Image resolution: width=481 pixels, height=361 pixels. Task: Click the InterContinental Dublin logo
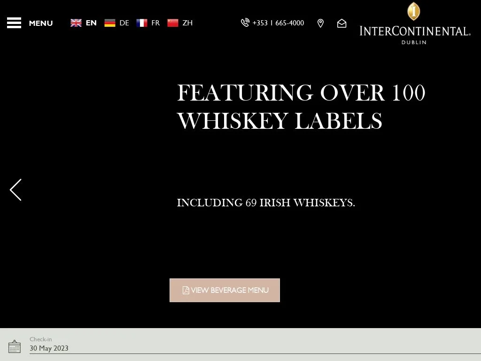pyautogui.click(x=415, y=24)
